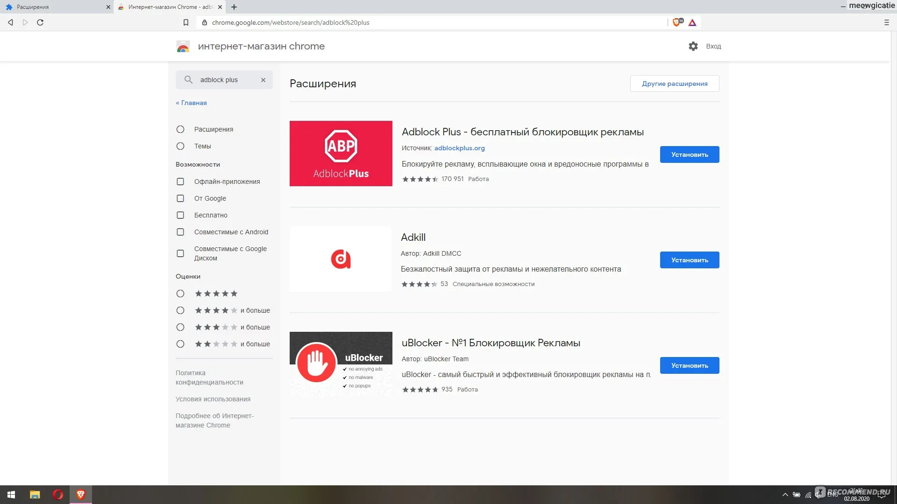Click the uBlocker hand thumbnail
The width and height of the screenshot is (897, 504).
(341, 364)
